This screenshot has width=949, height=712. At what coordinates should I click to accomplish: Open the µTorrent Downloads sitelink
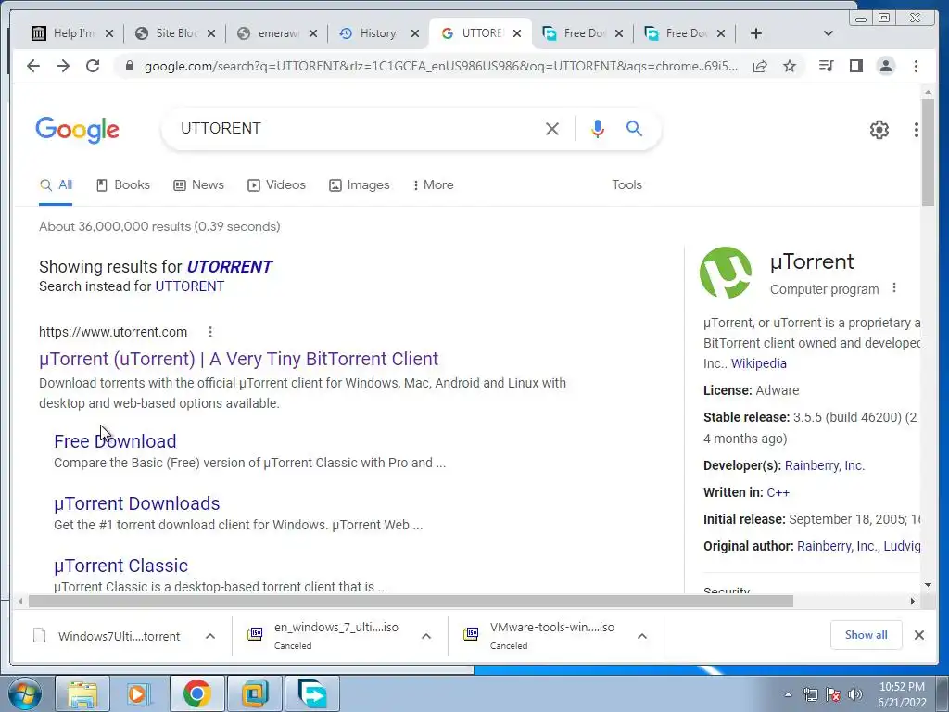137,503
